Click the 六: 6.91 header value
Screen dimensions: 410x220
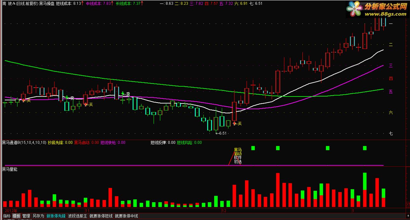click(241, 4)
